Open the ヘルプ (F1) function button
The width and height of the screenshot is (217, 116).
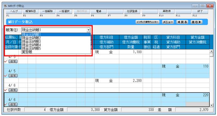[14, 12]
